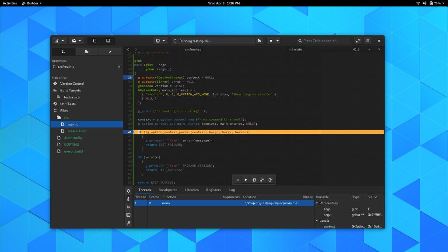Switch to the Breakpoints tab
The width and height of the screenshot is (448, 252).
[x=168, y=190]
